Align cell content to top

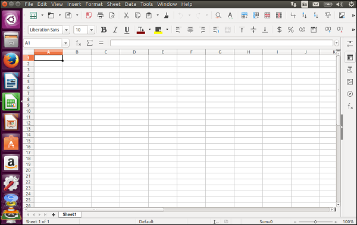[x=242, y=30]
